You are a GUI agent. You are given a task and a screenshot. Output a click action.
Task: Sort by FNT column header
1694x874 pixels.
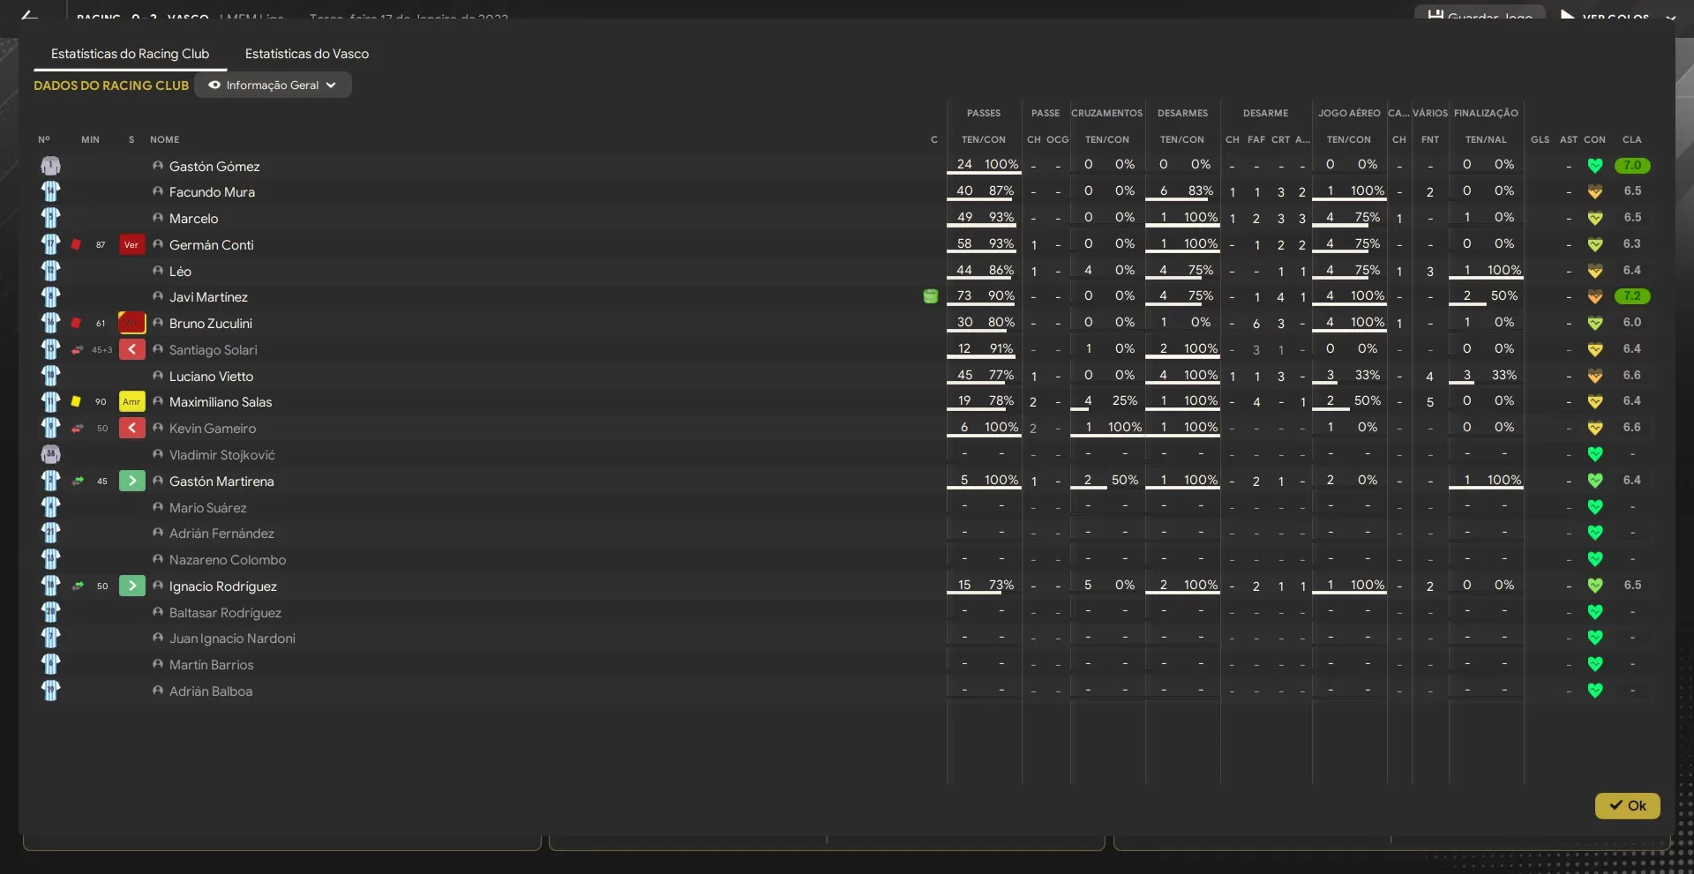pyautogui.click(x=1429, y=139)
